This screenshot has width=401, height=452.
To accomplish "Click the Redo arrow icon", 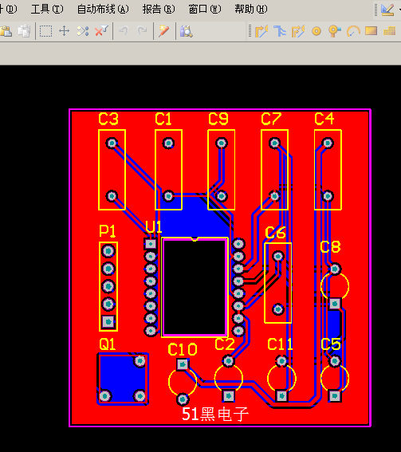I will coord(142,31).
